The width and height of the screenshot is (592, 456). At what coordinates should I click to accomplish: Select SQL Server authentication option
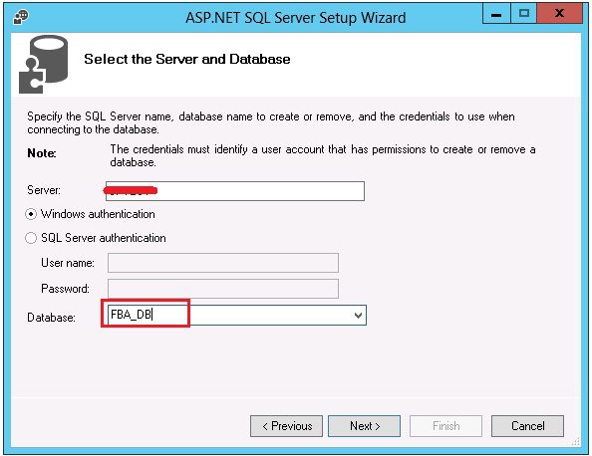pyautogui.click(x=31, y=238)
